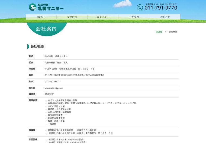Click the 代表 row label

coord(31,62)
